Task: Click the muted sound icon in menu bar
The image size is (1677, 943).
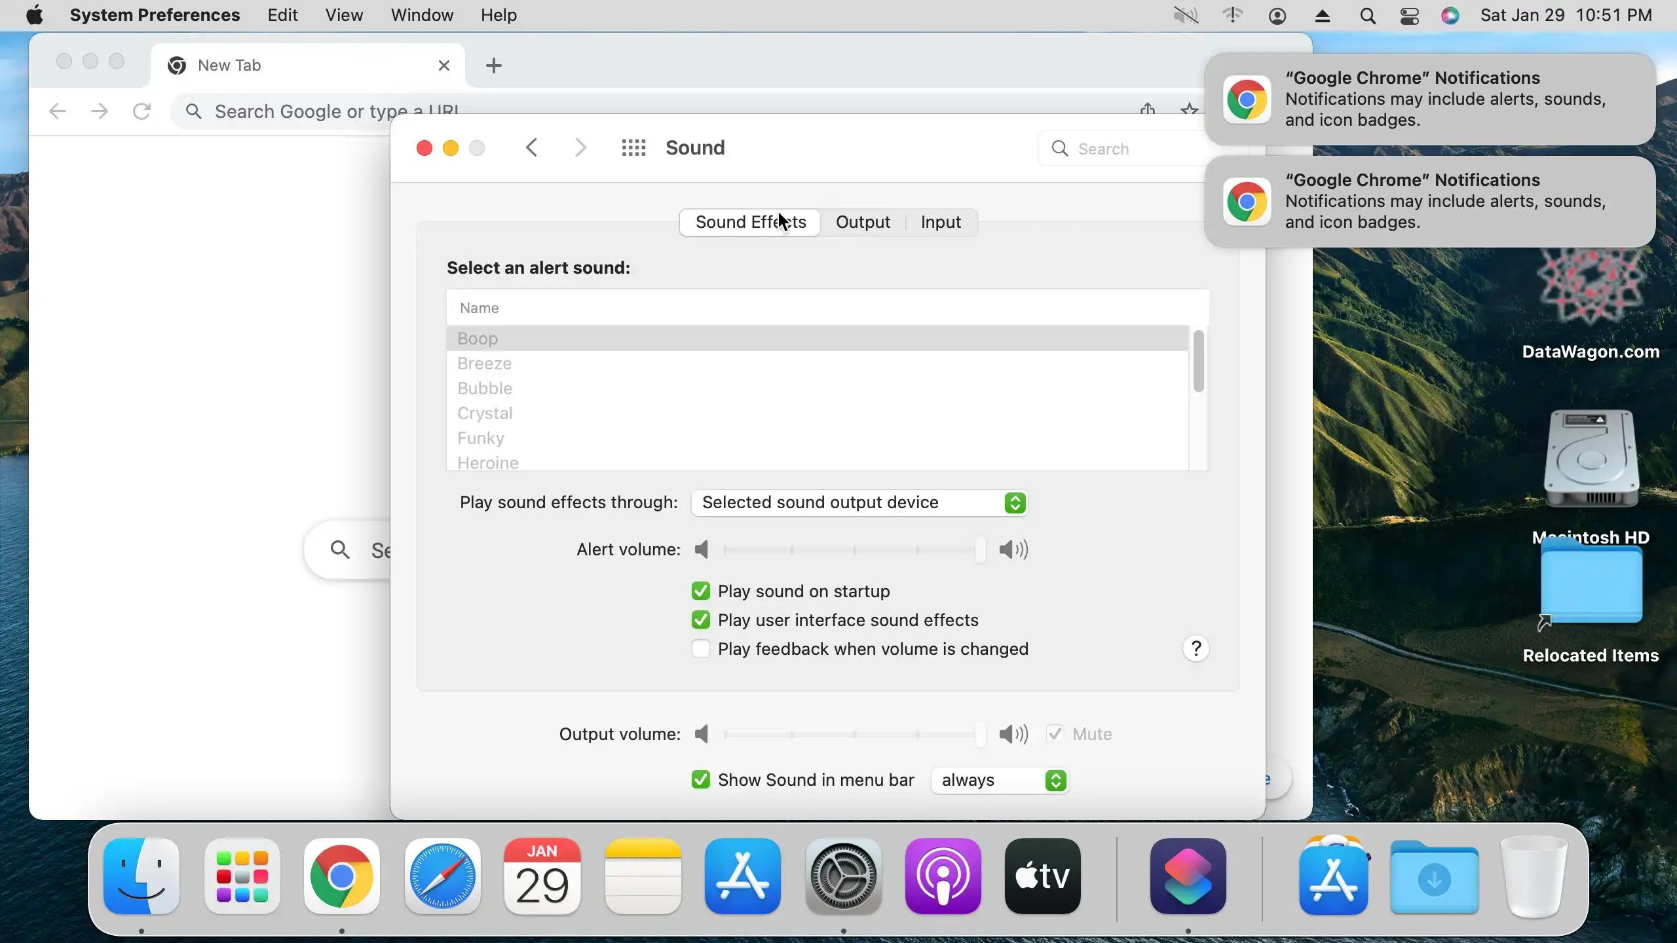Action: pyautogui.click(x=1186, y=15)
